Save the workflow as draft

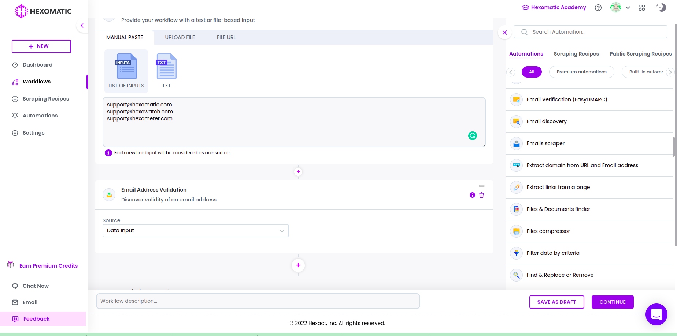point(556,302)
